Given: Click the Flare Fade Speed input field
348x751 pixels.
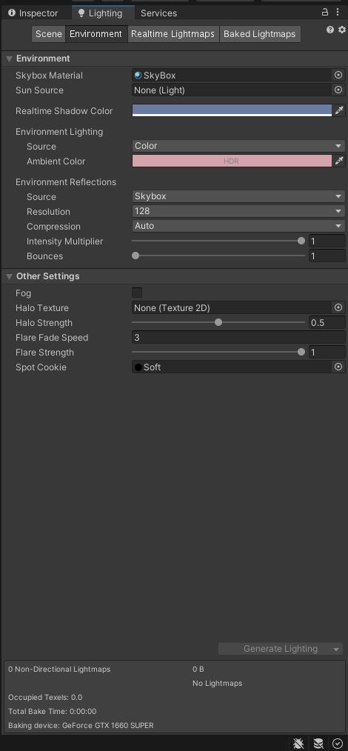Looking at the screenshot, I should 238,337.
